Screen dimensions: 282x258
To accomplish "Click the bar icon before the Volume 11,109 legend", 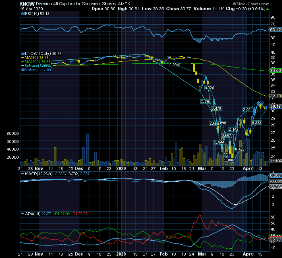I will [23, 69].
